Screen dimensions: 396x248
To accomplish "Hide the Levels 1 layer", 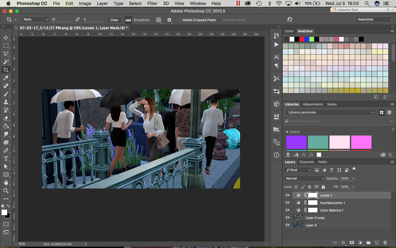I will (x=287, y=195).
